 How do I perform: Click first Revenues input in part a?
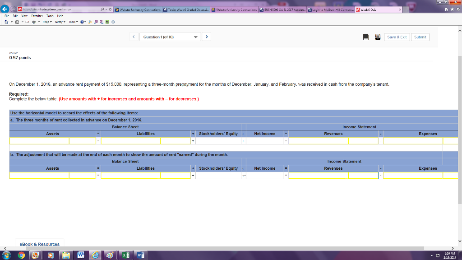pyautogui.click(x=318, y=141)
